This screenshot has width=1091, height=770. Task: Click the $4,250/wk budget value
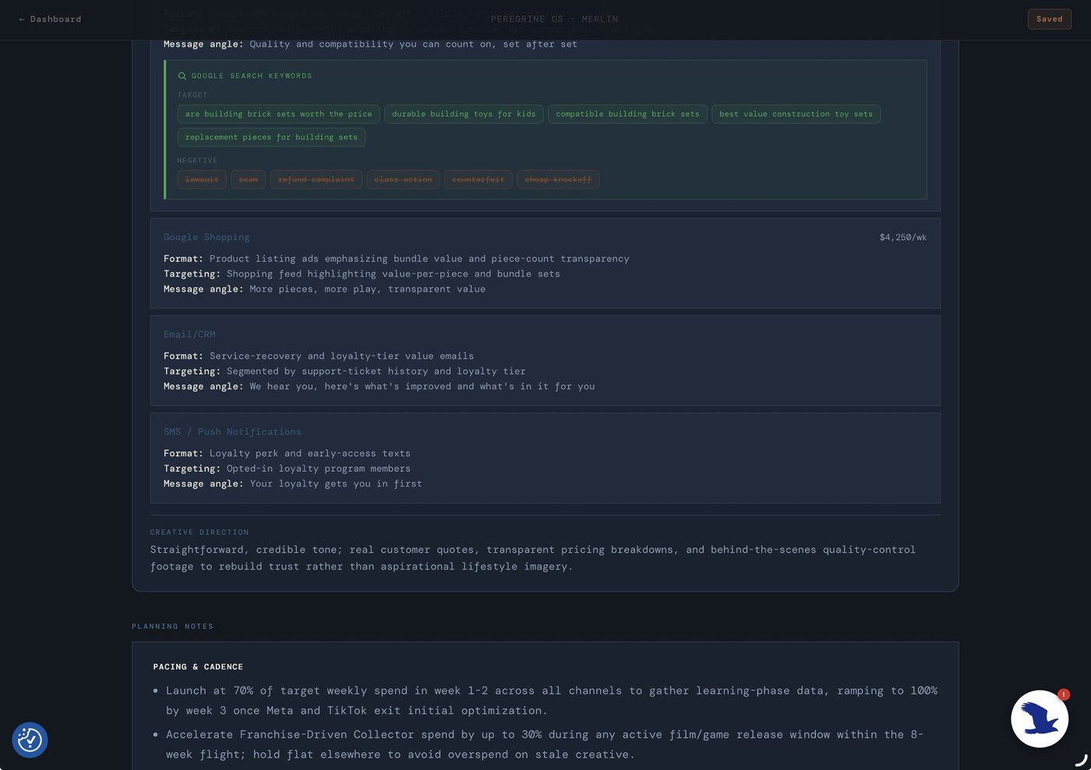pyautogui.click(x=902, y=237)
